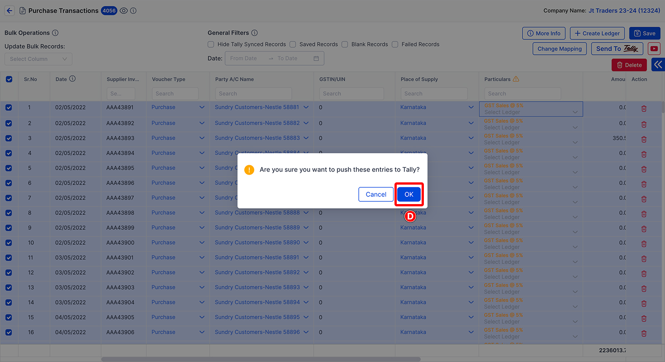Screen dimensions: 665x362
Task: Enable Saved Records filter checkbox
Action: (x=293, y=44)
